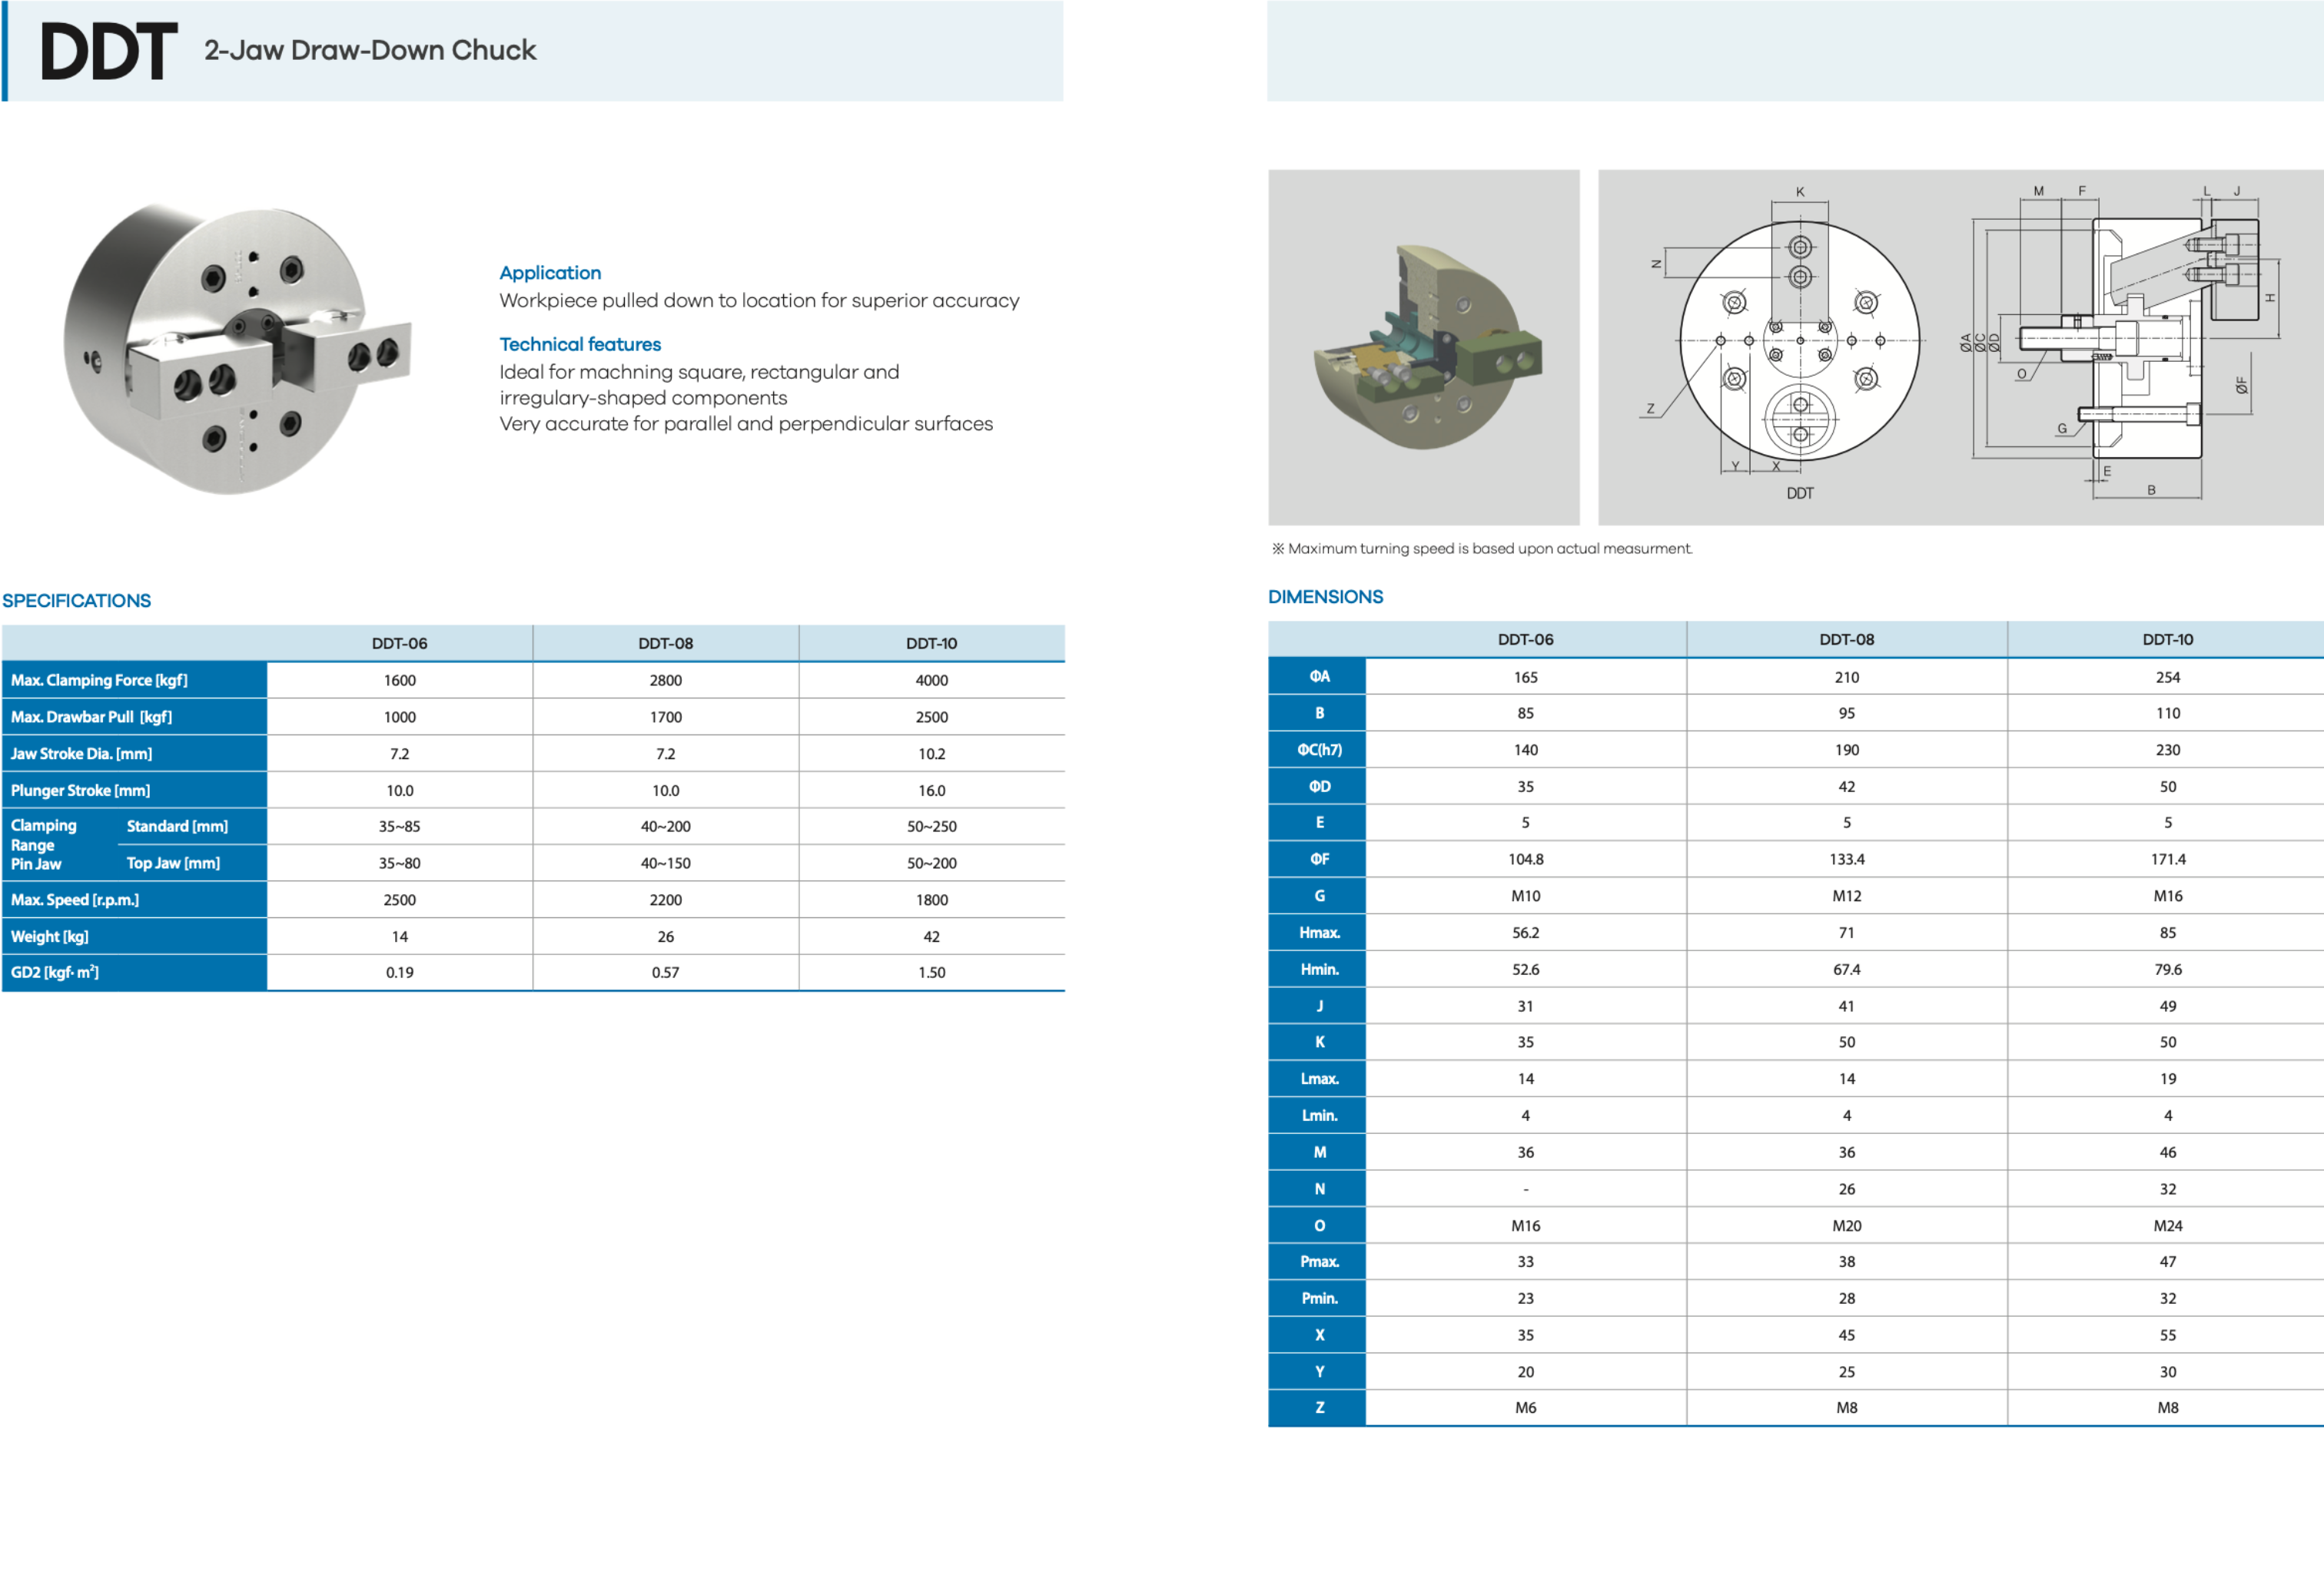Click the SPECIFICATIONS section heading
The width and height of the screenshot is (2324, 1575).
[x=77, y=601]
